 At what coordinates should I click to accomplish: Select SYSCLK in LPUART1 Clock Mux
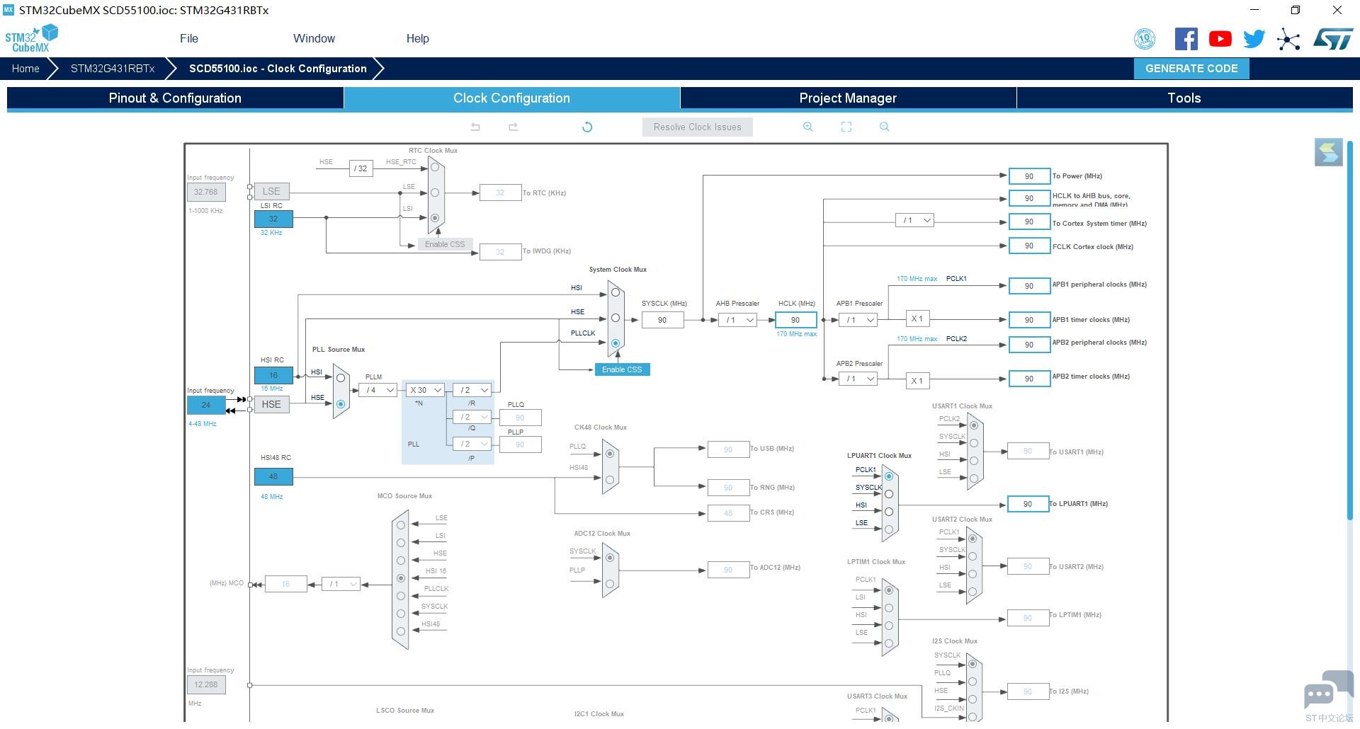point(889,494)
